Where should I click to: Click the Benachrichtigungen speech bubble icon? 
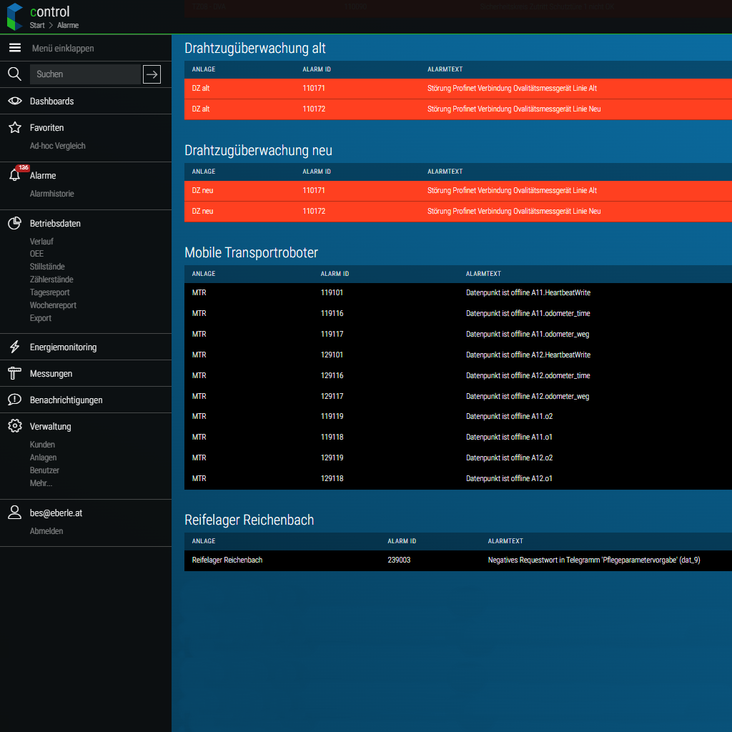pos(14,400)
